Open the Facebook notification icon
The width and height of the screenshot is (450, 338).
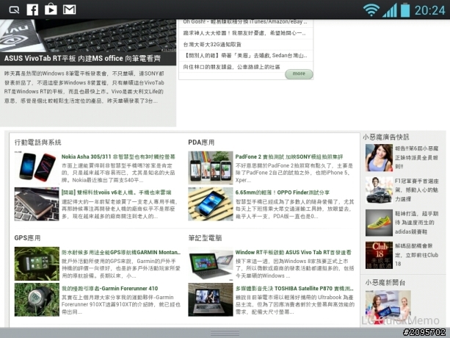[x=32, y=10]
